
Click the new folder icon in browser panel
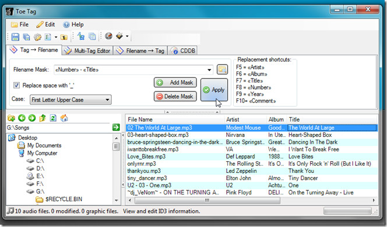pos(11,118)
